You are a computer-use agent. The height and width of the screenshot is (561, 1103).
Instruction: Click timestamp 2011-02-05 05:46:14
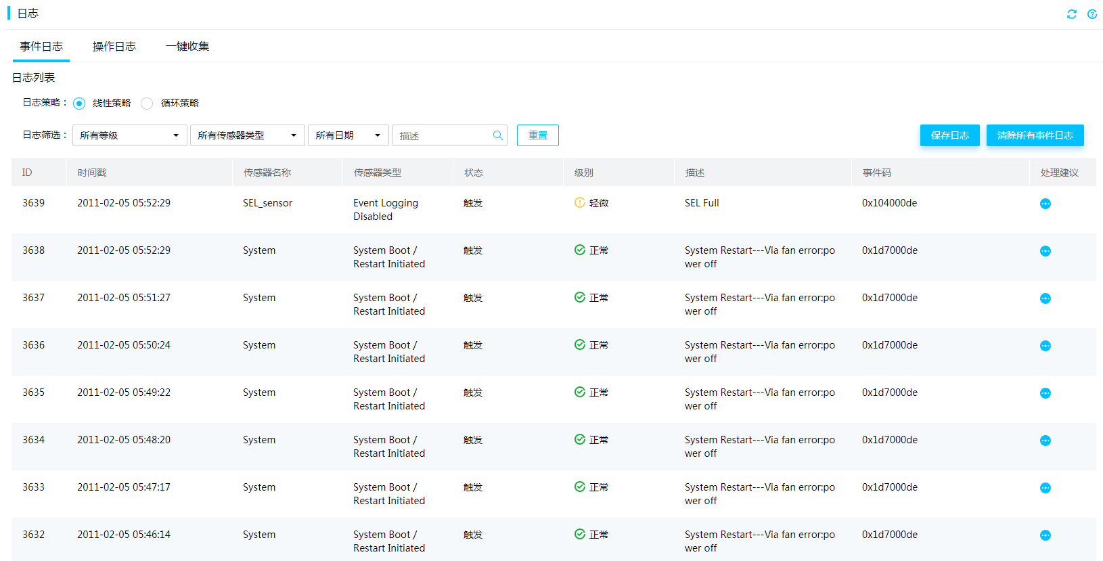click(124, 535)
